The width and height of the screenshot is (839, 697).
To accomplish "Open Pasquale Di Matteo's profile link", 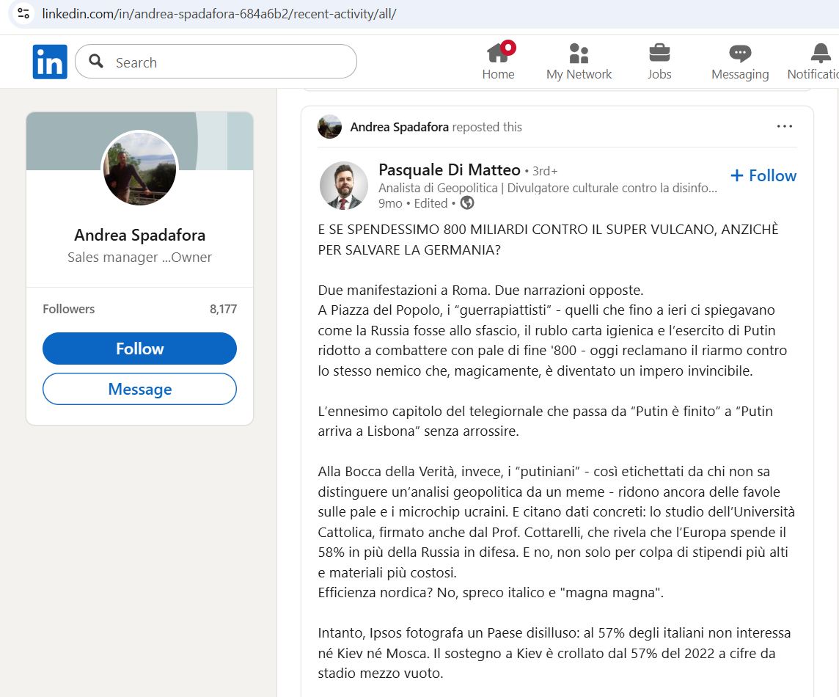I will point(450,169).
